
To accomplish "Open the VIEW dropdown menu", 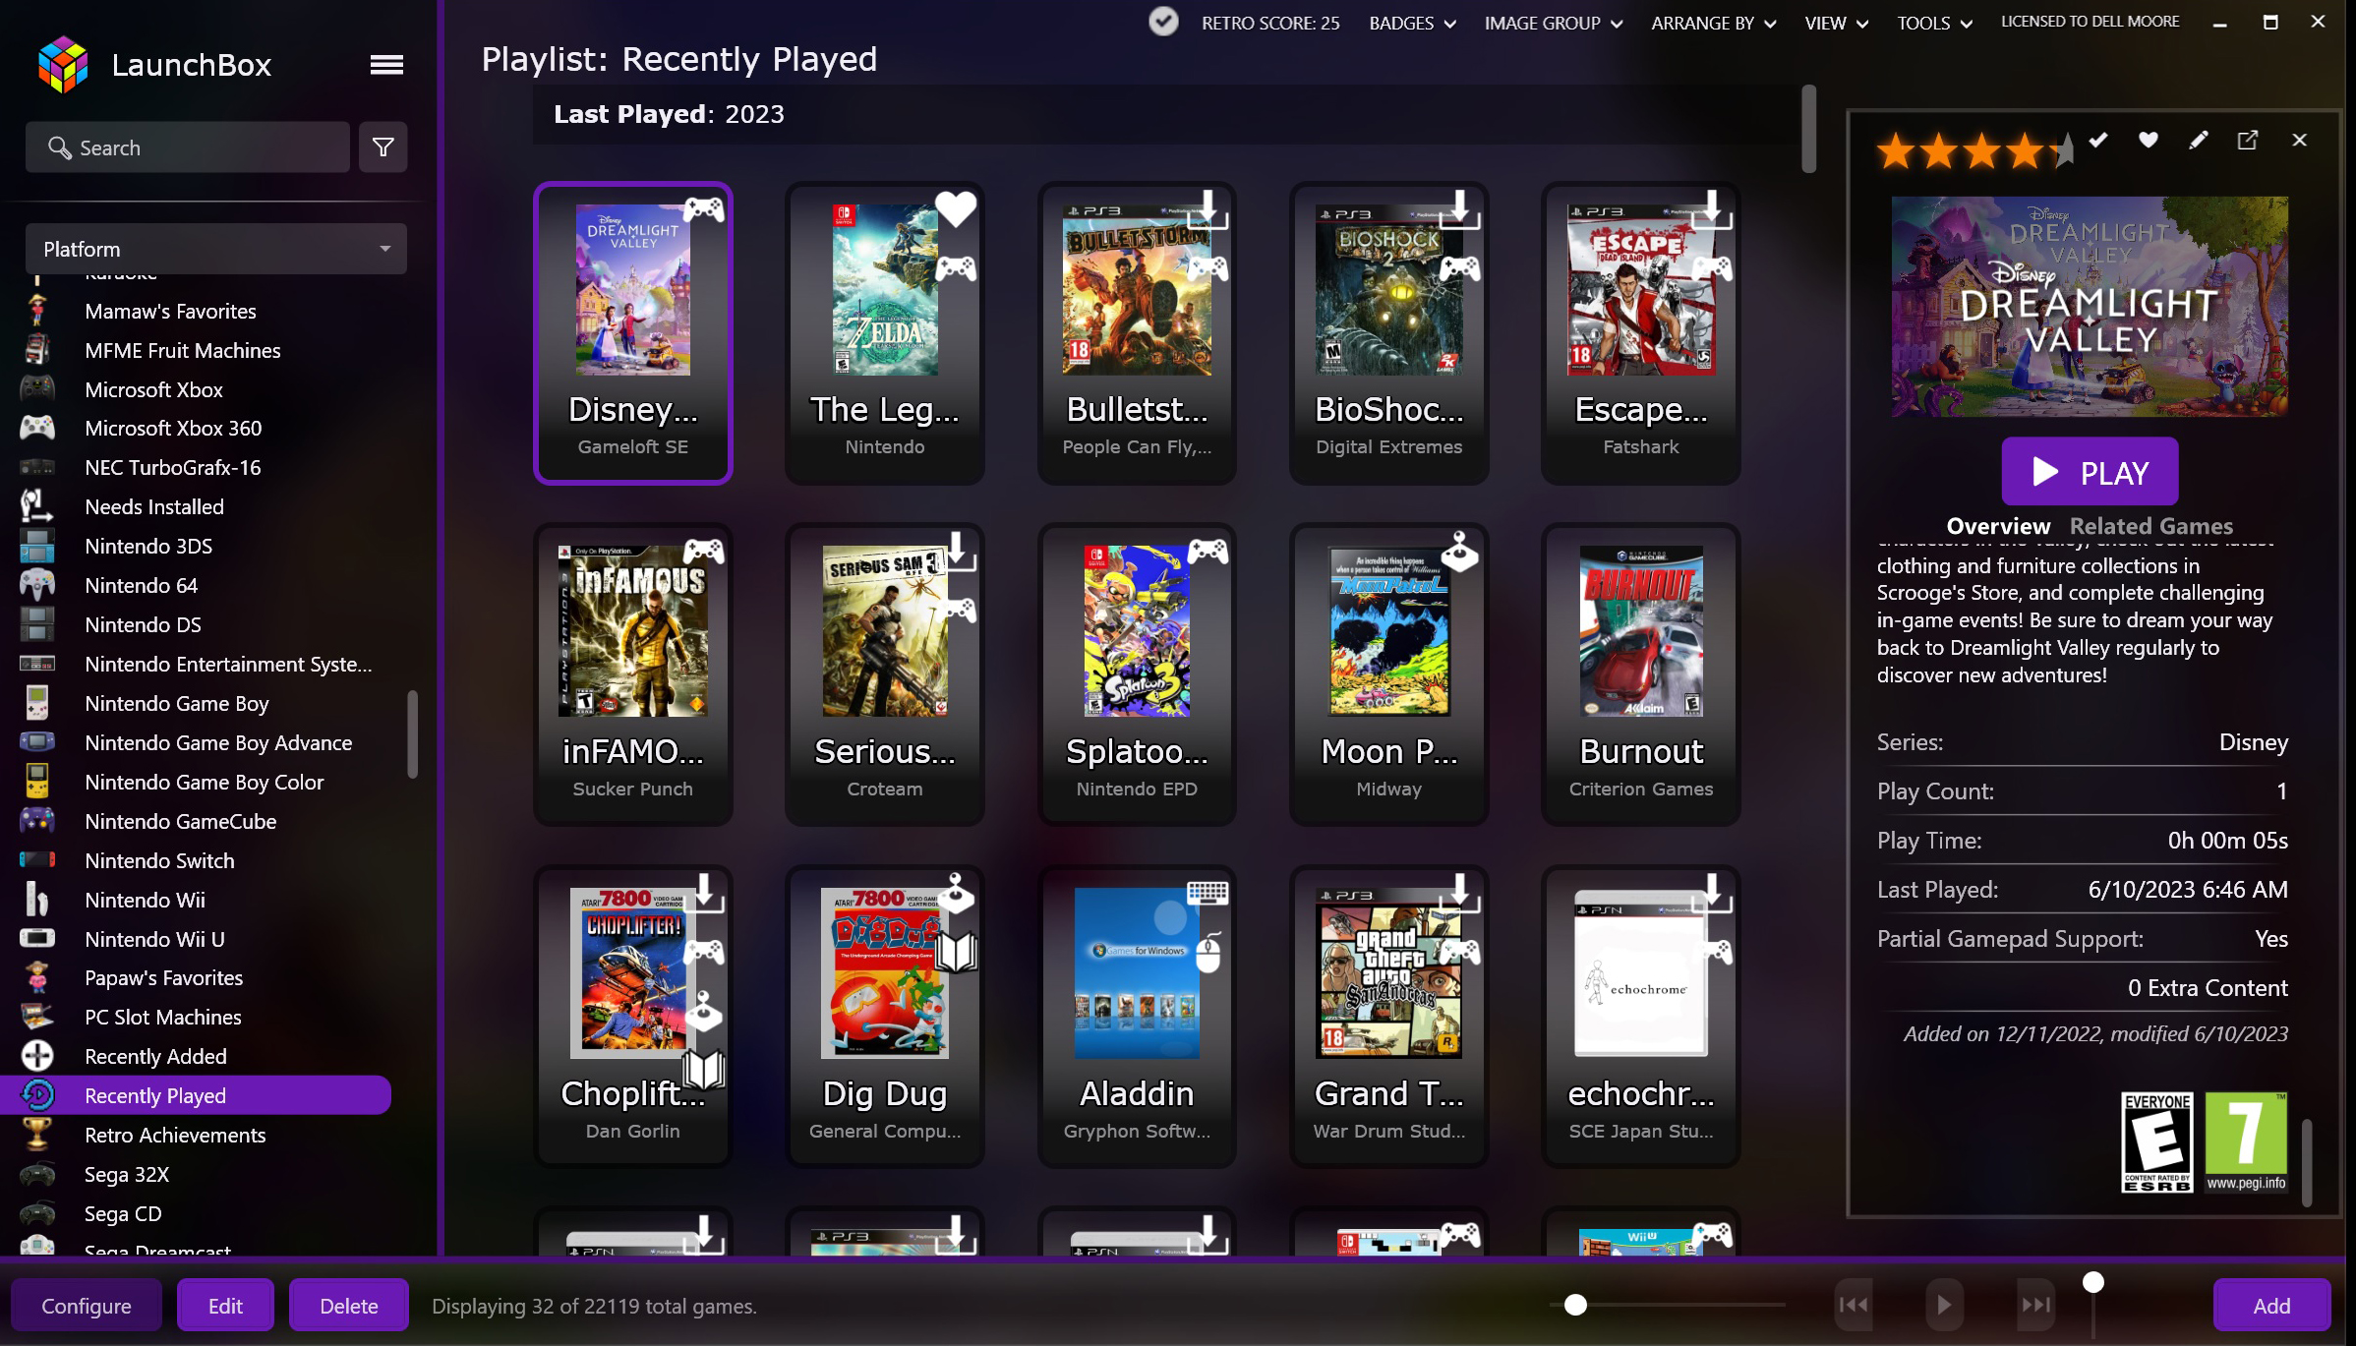I will (x=1836, y=23).
